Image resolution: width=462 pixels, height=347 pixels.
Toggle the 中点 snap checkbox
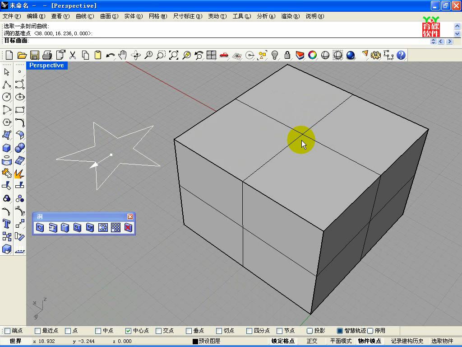point(98,331)
